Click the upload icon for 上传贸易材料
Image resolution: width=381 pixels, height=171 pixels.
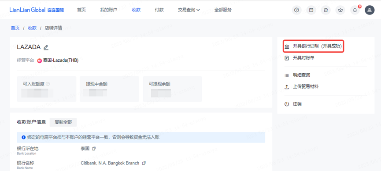click(x=287, y=86)
